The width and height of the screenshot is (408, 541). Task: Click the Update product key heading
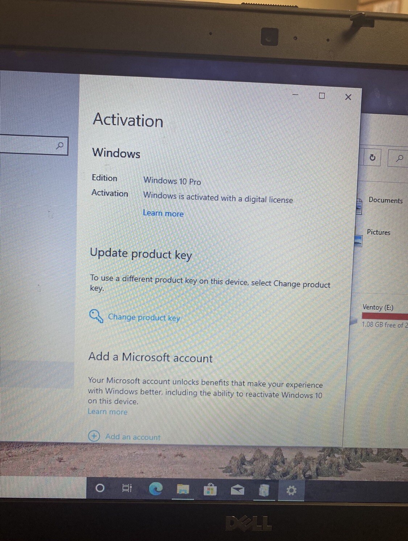141,254
